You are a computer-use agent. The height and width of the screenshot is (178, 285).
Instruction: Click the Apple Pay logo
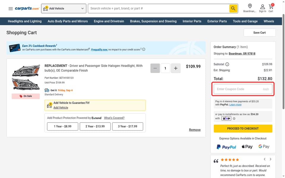[x=247, y=147]
